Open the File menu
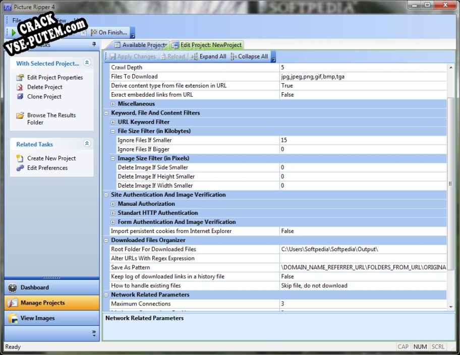This screenshot has width=460, height=355. click(17, 20)
